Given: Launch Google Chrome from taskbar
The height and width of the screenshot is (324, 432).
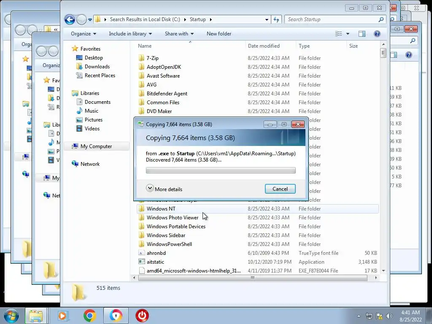Looking at the screenshot, I should click(x=90, y=316).
